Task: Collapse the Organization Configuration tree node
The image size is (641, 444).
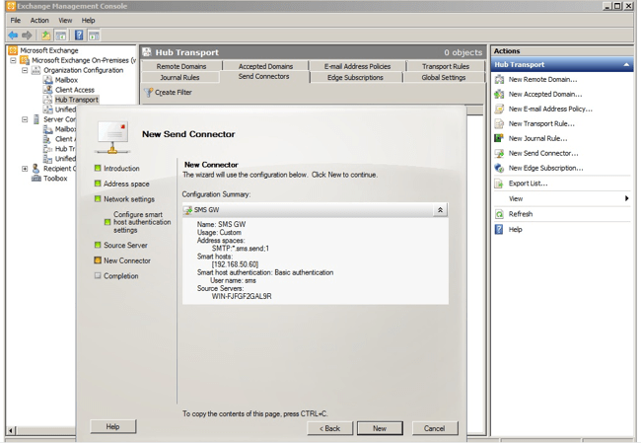Action: point(25,70)
